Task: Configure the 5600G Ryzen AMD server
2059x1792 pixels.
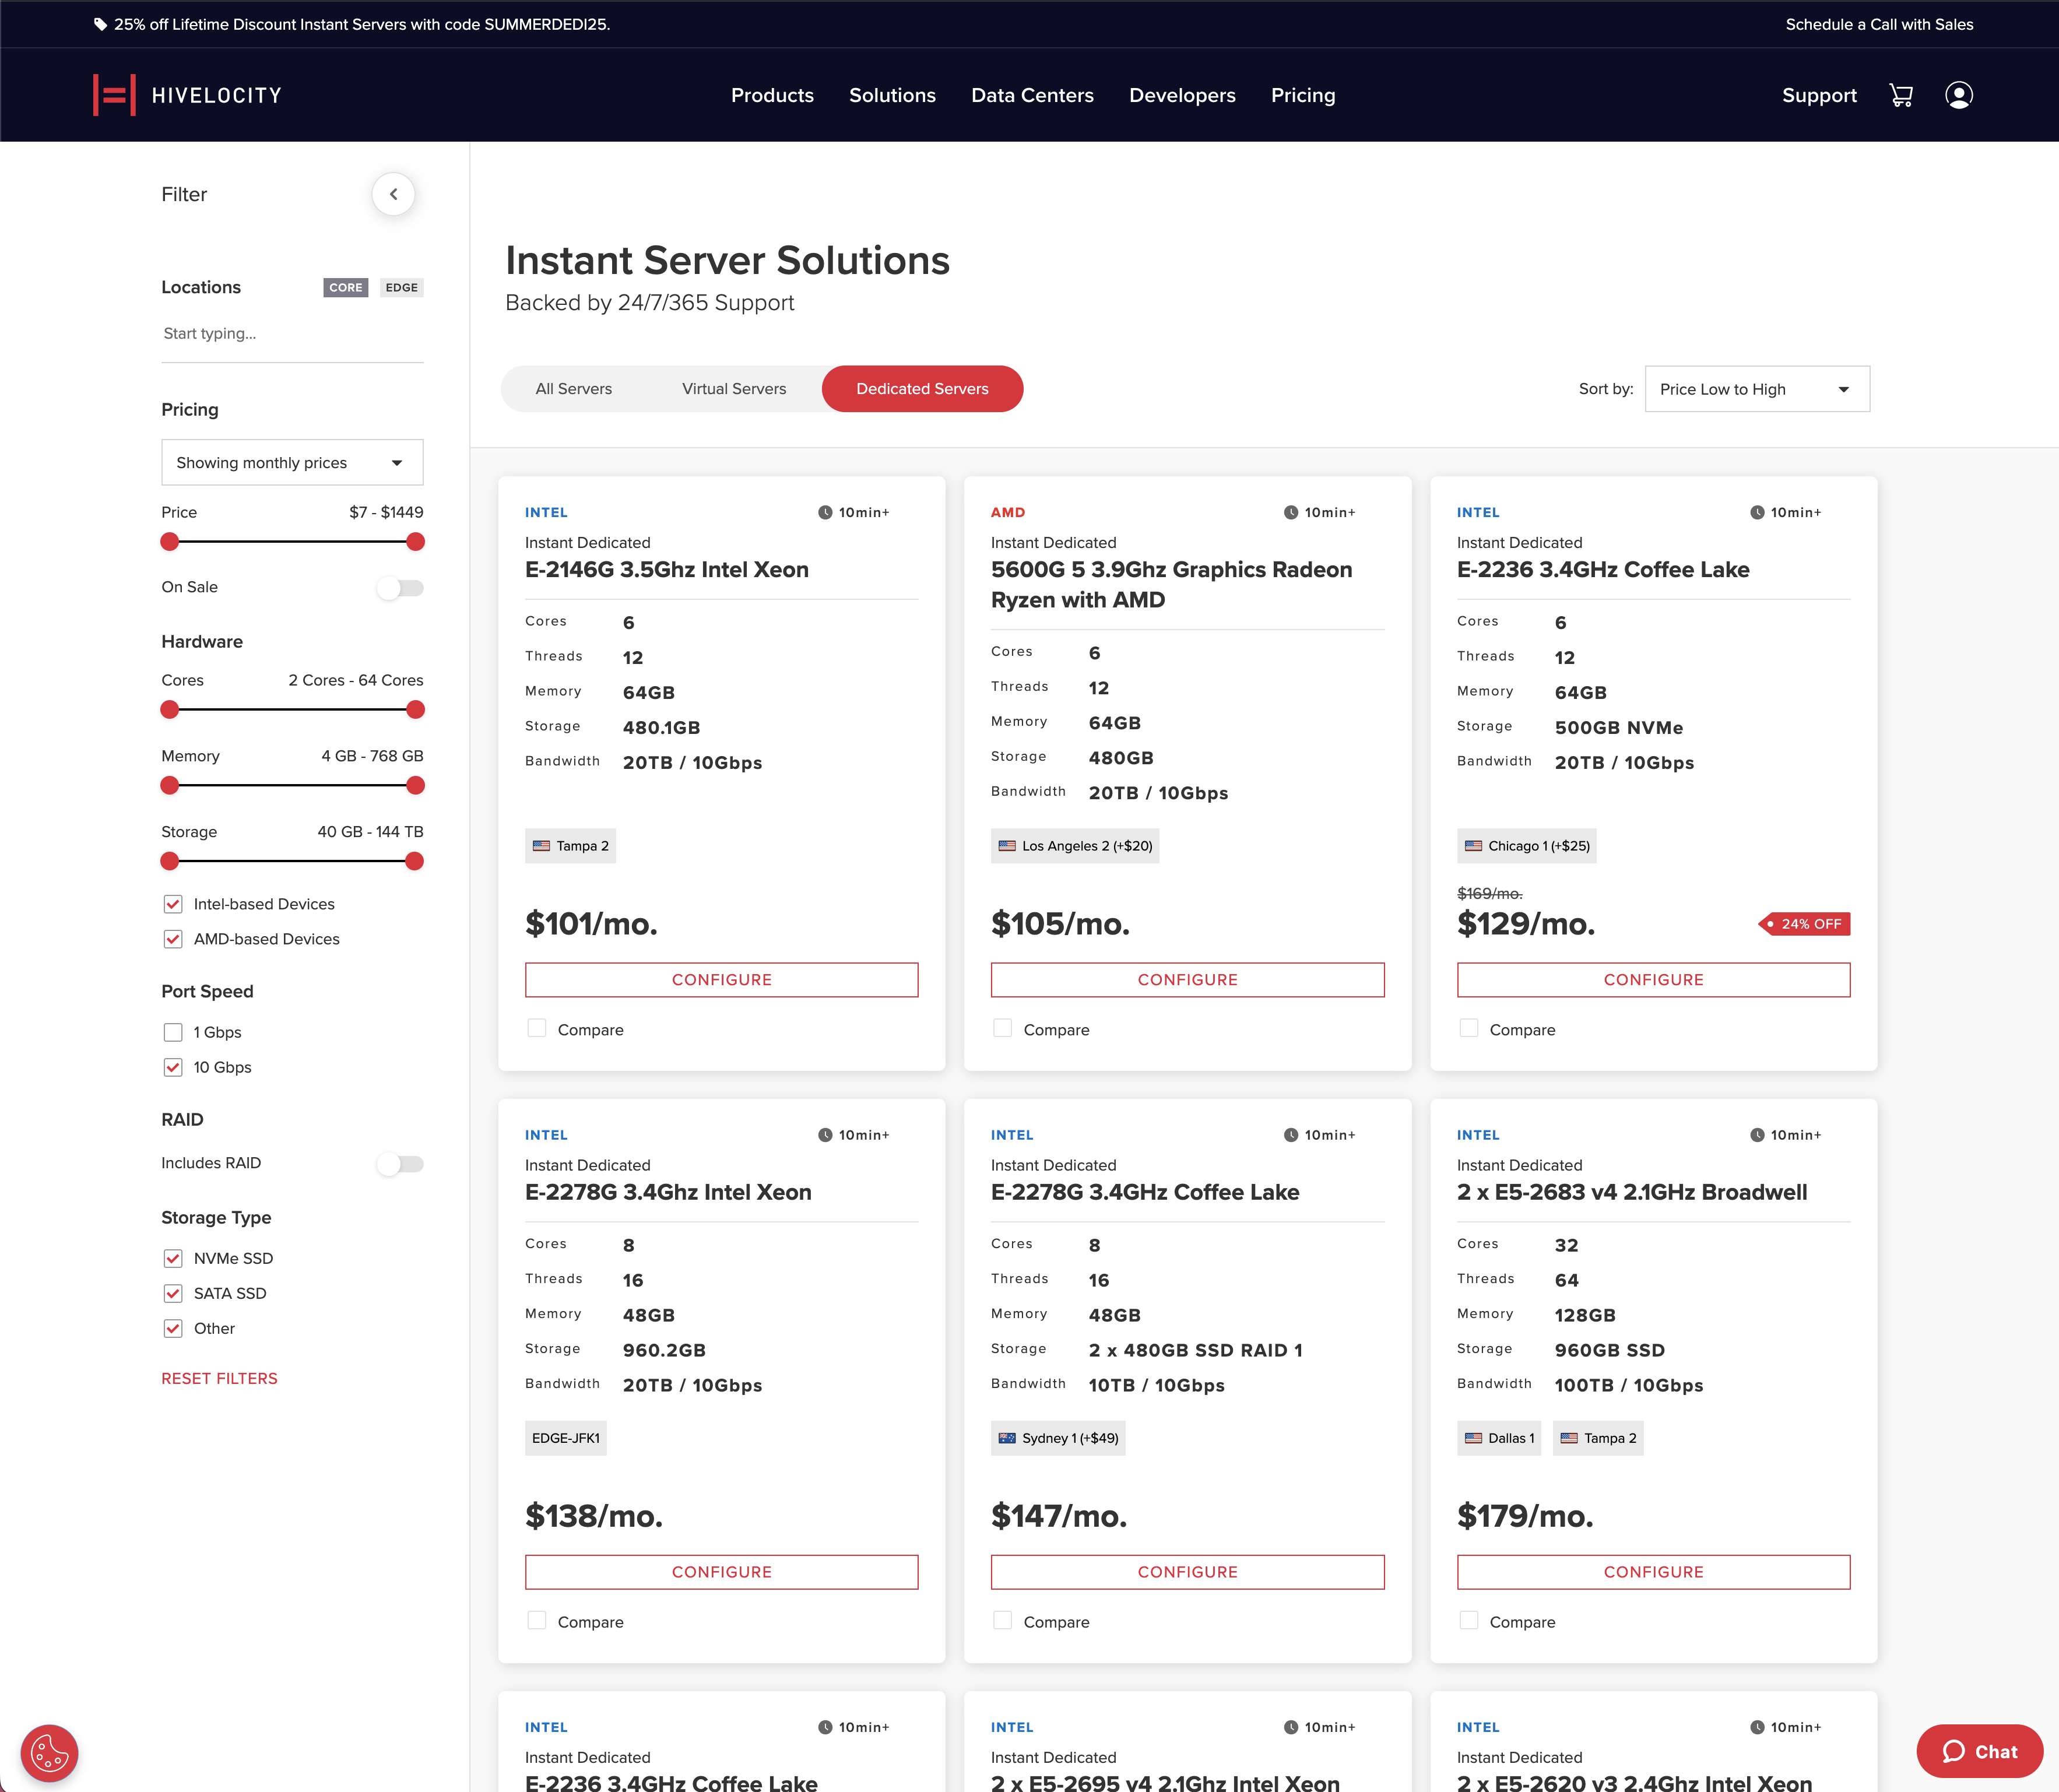Action: pyautogui.click(x=1187, y=980)
